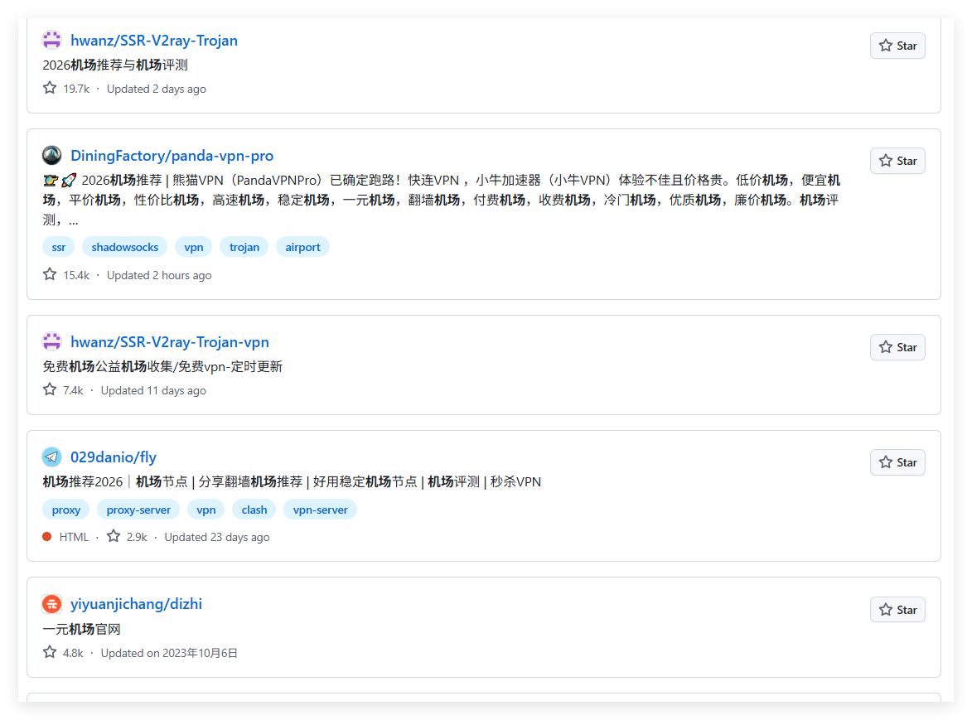Click description starting '免费机场公益机场收集'

pos(162,367)
